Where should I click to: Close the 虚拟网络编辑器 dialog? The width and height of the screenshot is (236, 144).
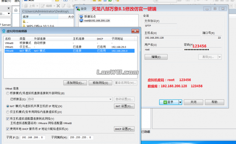pyautogui.click(x=135, y=31)
